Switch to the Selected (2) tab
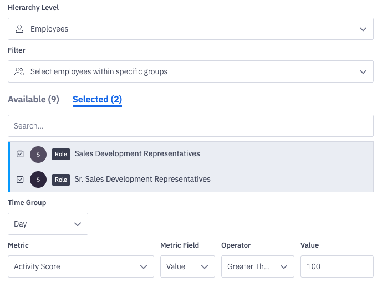The width and height of the screenshot is (382, 282). coord(97,100)
